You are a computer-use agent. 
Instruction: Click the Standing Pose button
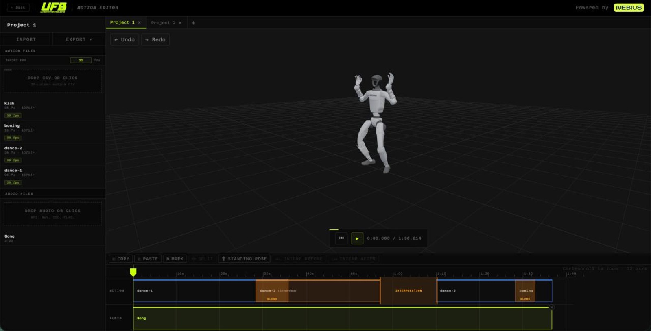(244, 259)
